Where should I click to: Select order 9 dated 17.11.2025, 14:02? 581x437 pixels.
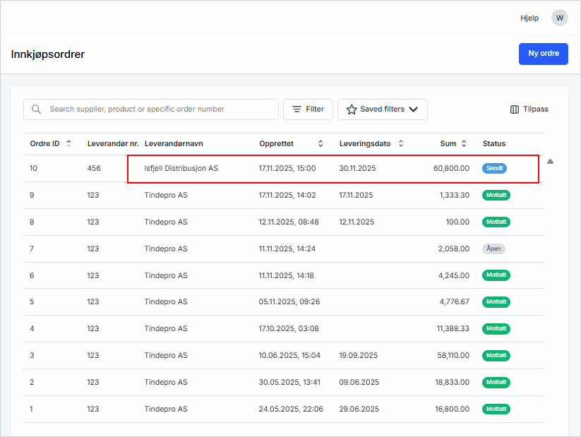287,196
